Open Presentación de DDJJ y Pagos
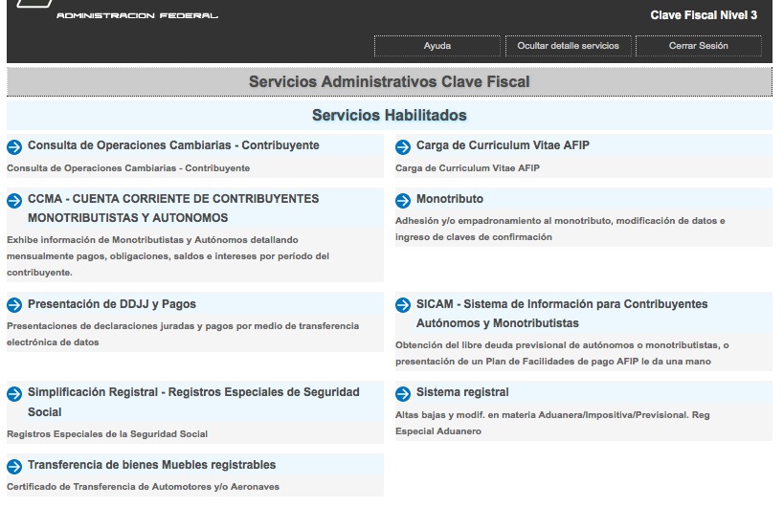The height and width of the screenshot is (529, 784). click(x=112, y=304)
